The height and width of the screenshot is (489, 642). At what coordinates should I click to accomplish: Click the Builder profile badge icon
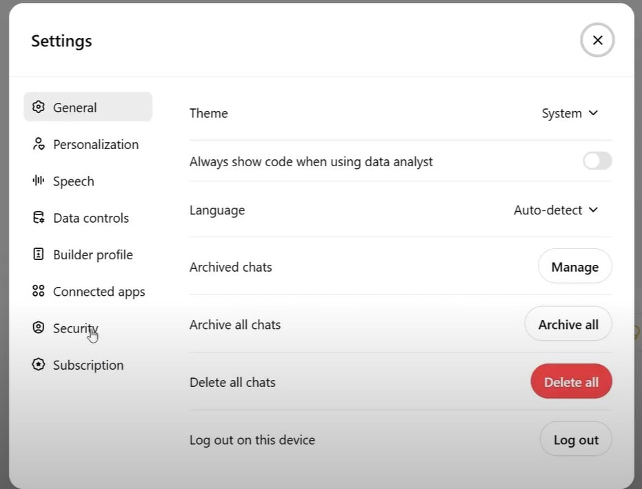pyautogui.click(x=39, y=255)
